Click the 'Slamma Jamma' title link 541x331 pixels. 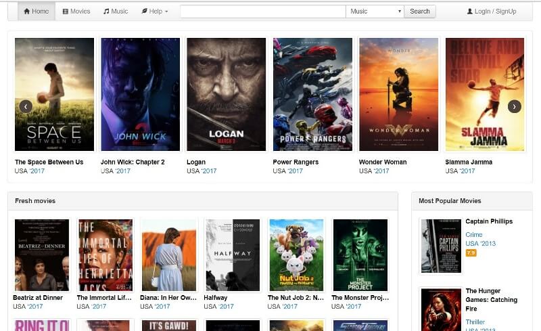click(469, 162)
